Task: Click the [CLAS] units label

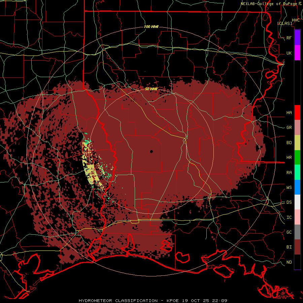Action: (284, 23)
